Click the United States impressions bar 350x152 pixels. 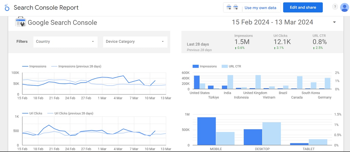[197, 82]
